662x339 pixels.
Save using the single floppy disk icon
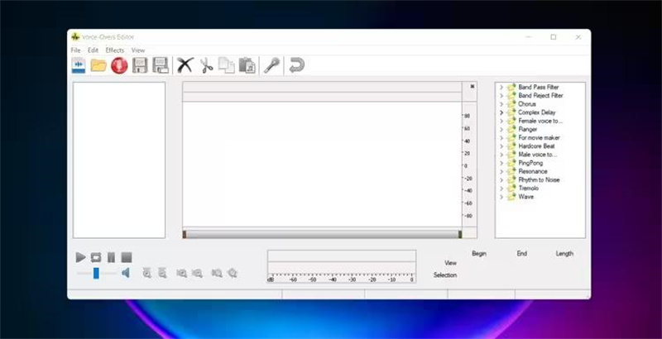[140, 65]
